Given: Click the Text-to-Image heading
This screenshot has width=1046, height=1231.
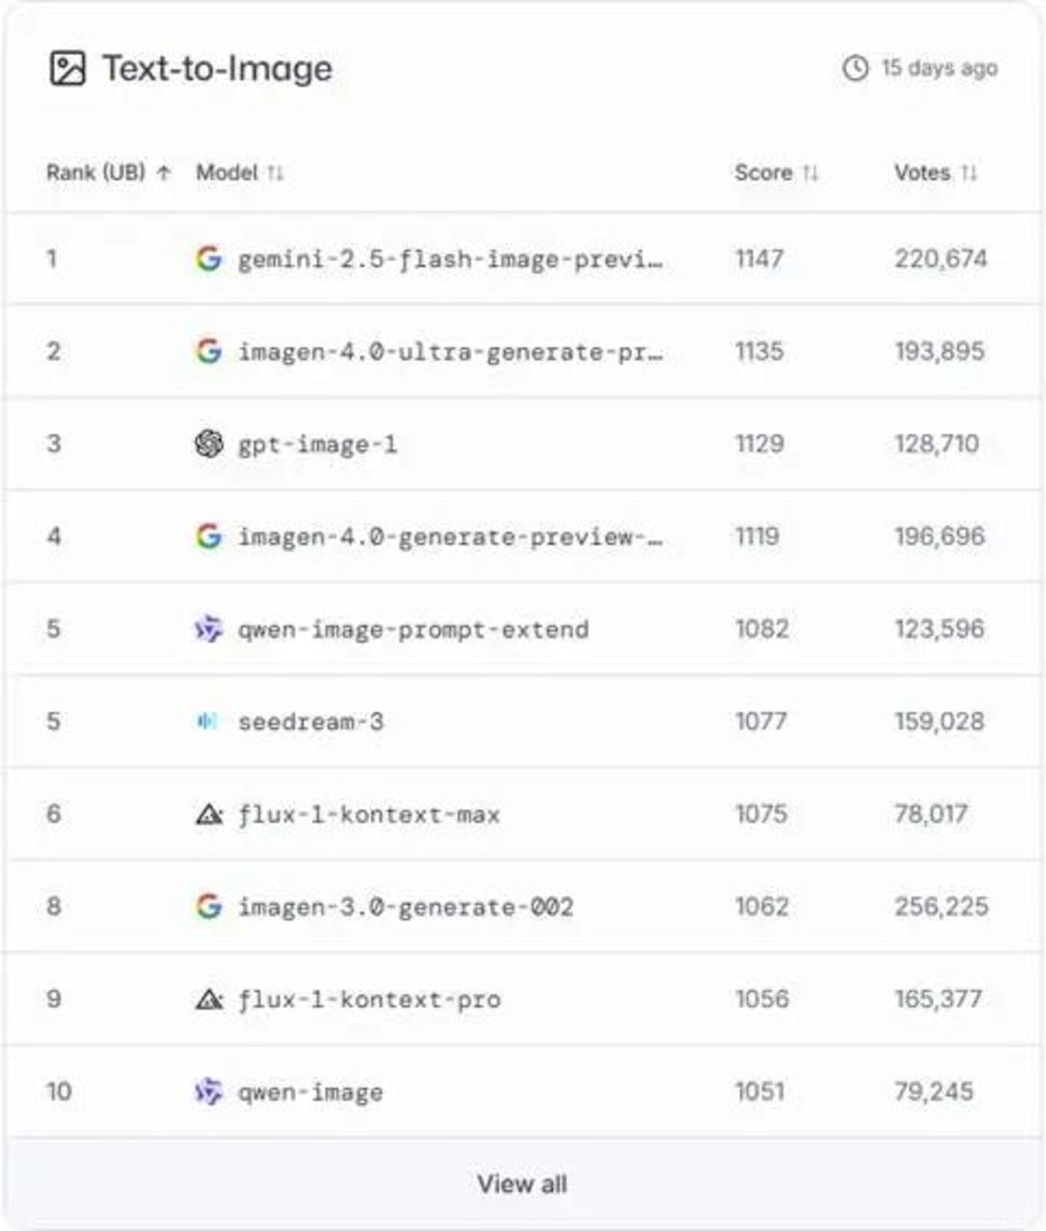Looking at the screenshot, I should click(217, 69).
